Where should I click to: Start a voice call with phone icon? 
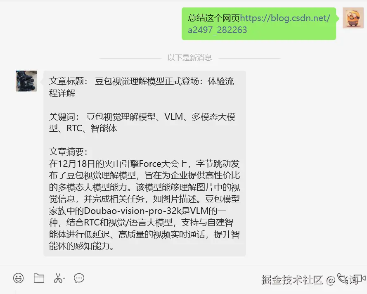click(342, 278)
